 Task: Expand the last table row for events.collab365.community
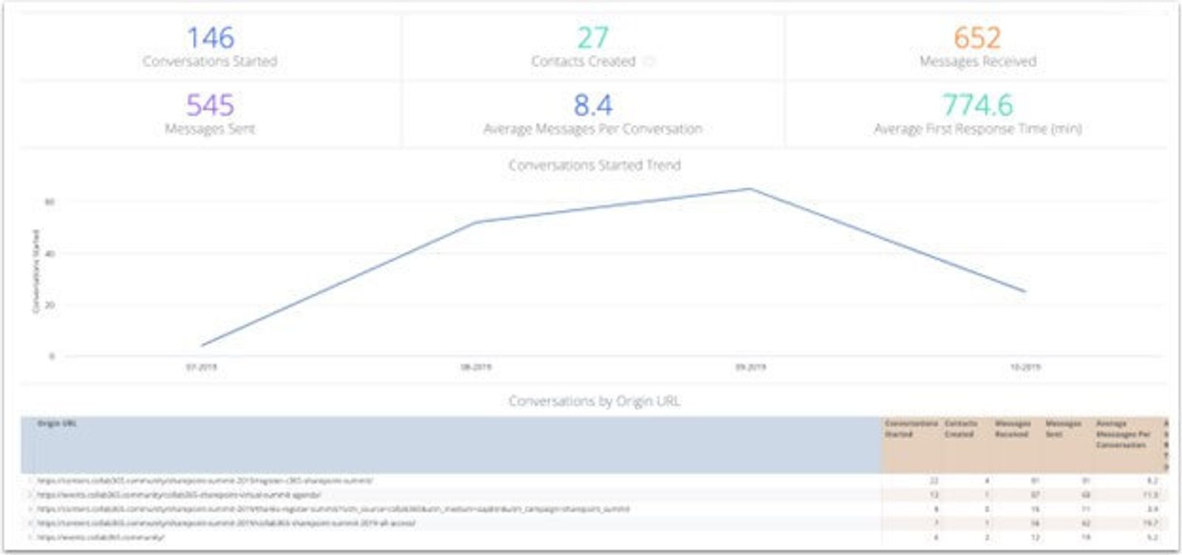pyautogui.click(x=30, y=537)
